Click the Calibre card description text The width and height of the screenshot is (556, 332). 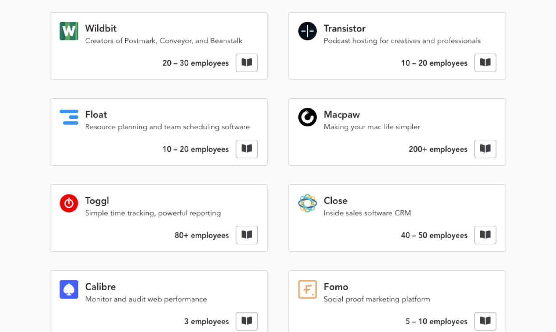pyautogui.click(x=146, y=299)
